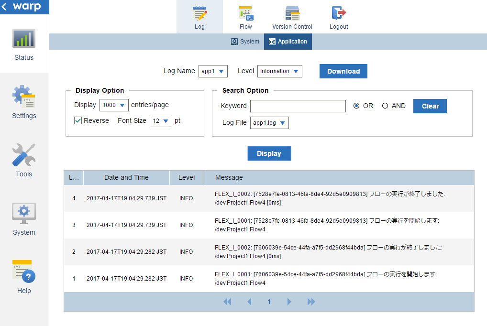The height and width of the screenshot is (326, 487).
Task: Open the Log File dropdown showing app1.log
Action: tap(269, 122)
